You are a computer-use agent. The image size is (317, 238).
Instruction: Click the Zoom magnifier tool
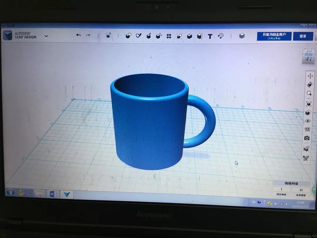tap(309, 93)
